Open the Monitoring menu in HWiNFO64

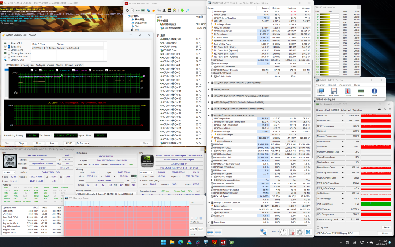pos(345,85)
